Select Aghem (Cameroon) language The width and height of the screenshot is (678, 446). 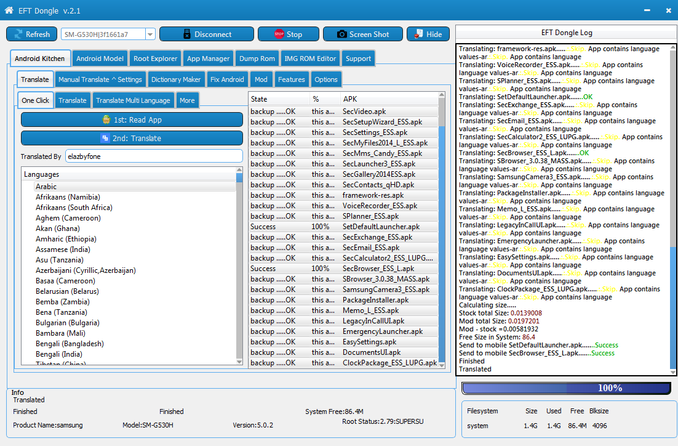coord(68,218)
